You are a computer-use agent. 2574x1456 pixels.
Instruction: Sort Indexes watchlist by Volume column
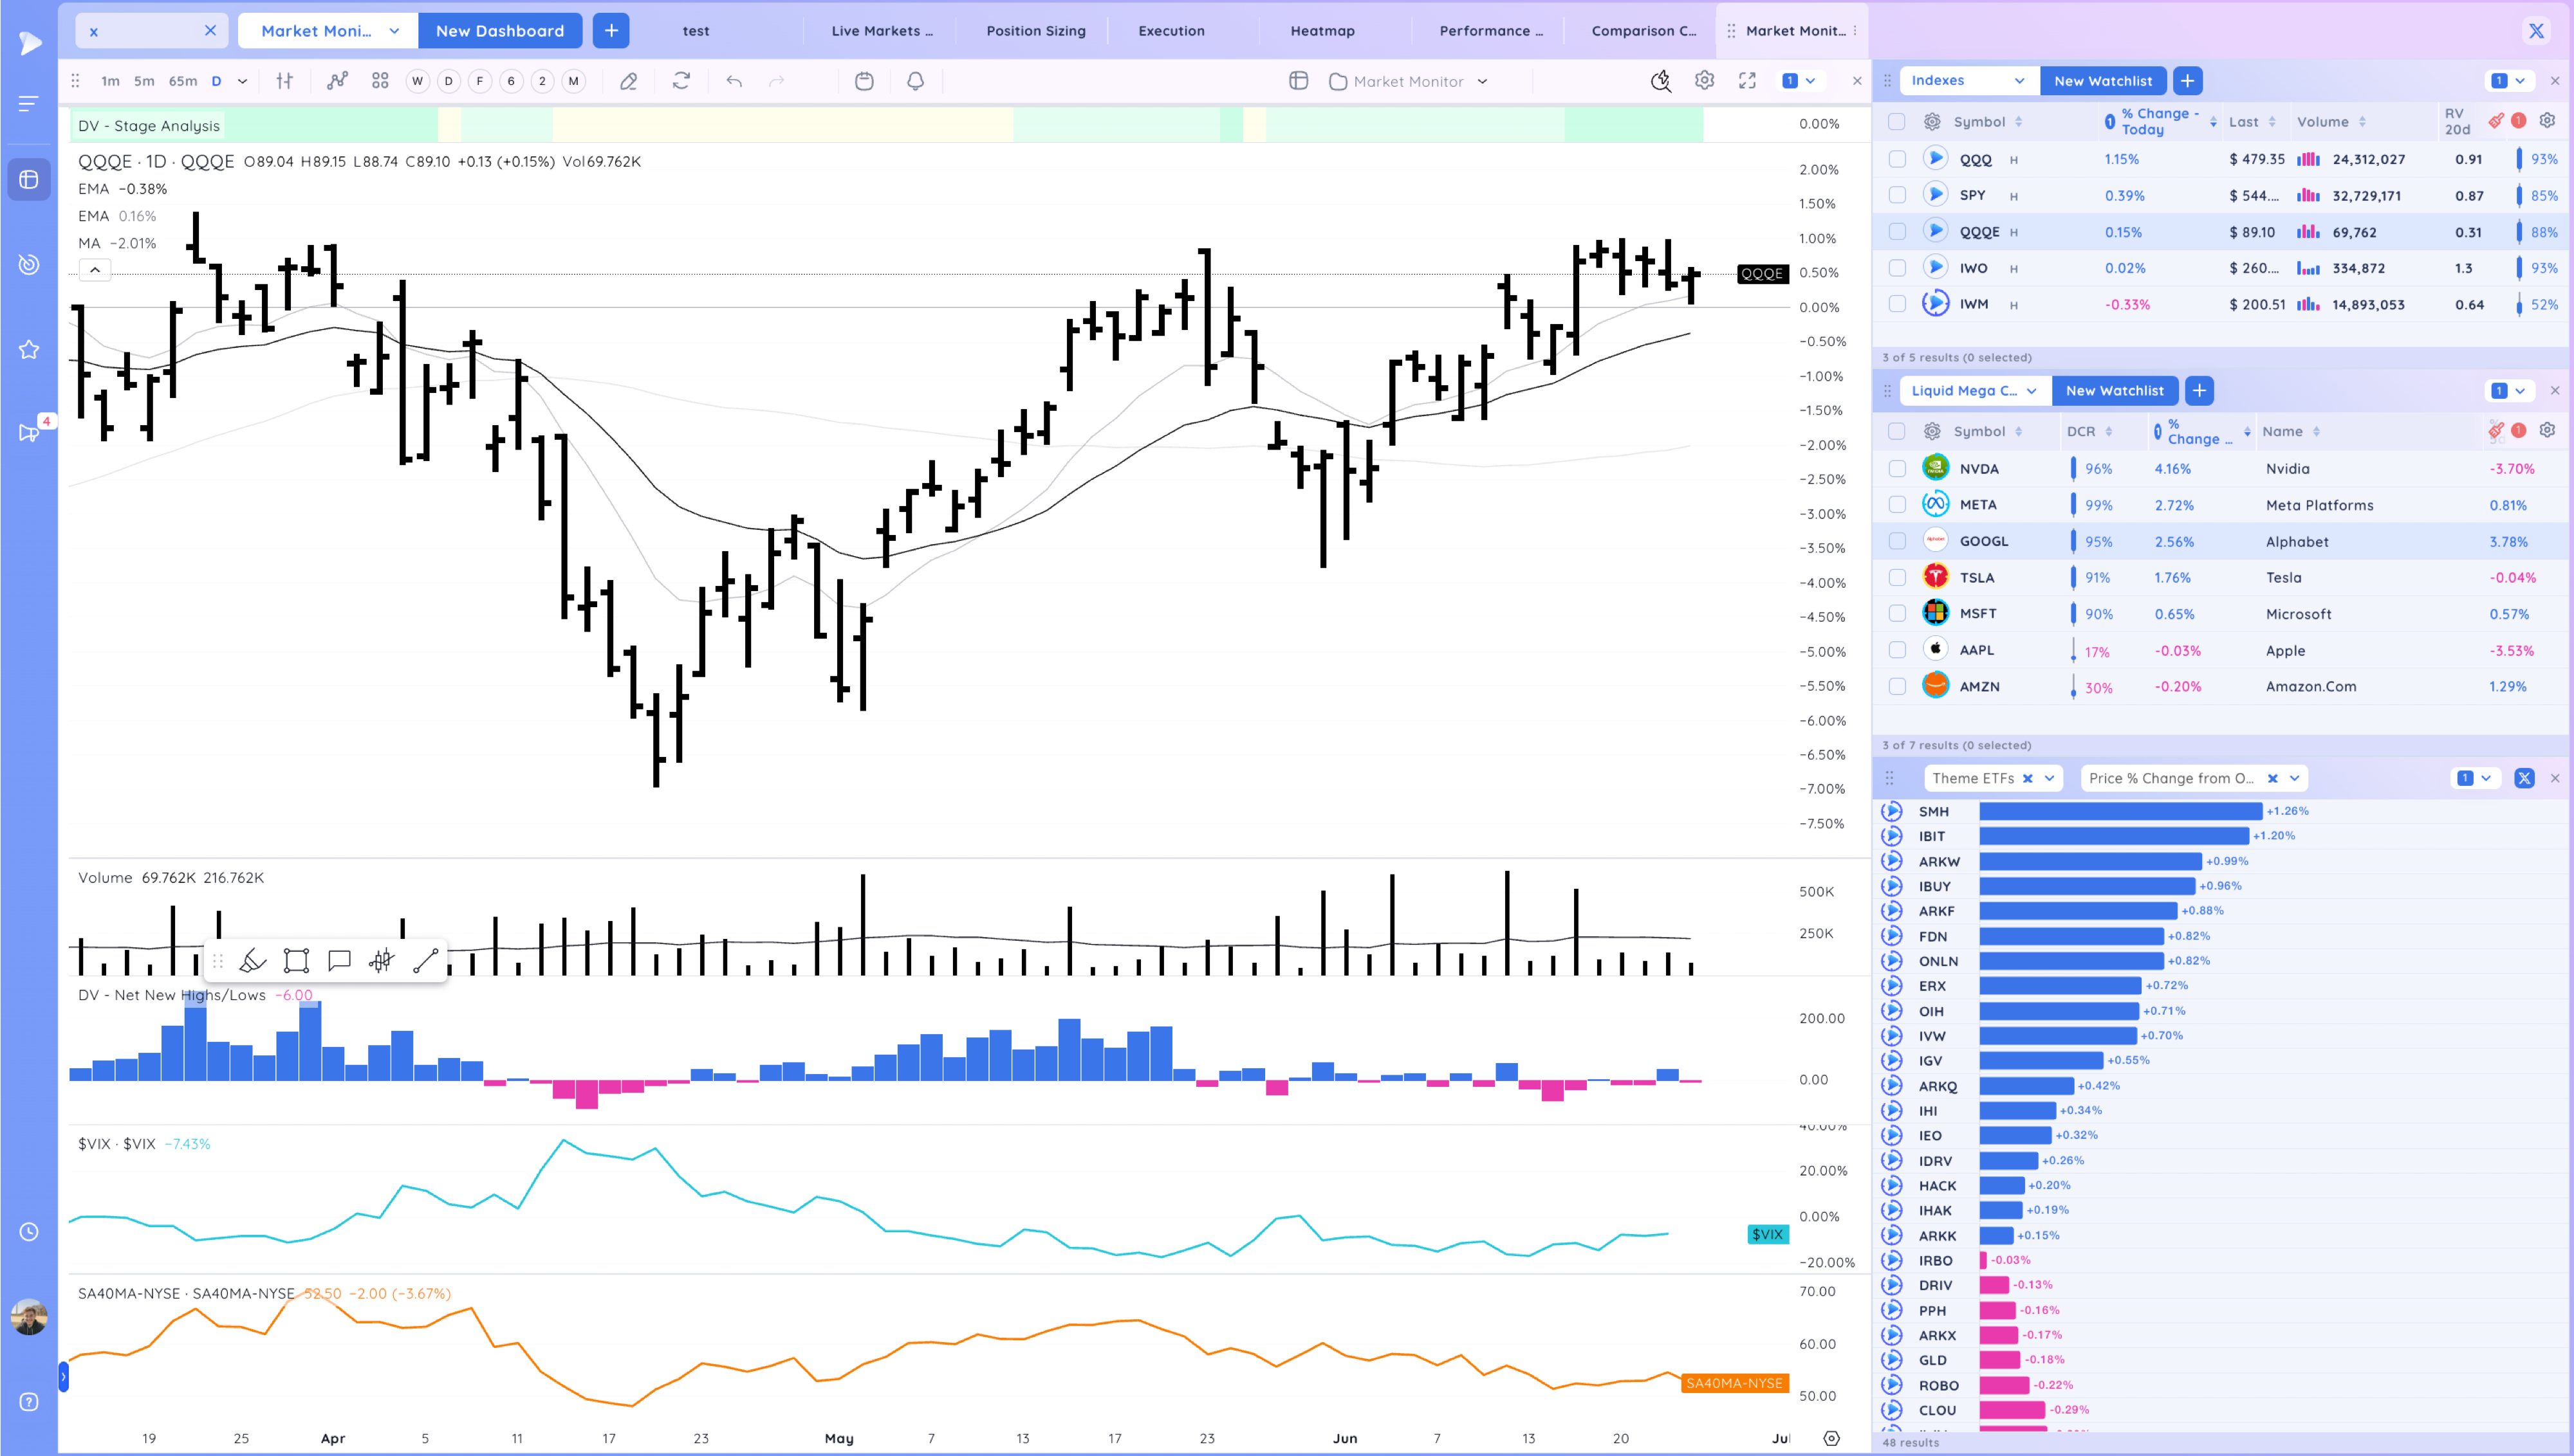(x=2331, y=122)
